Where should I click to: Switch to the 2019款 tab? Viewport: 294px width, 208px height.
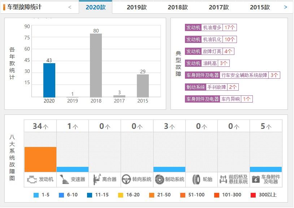point(135,6)
